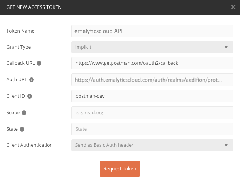
Task: Click the 'Auth URL' label text
Action: click(x=17, y=79)
